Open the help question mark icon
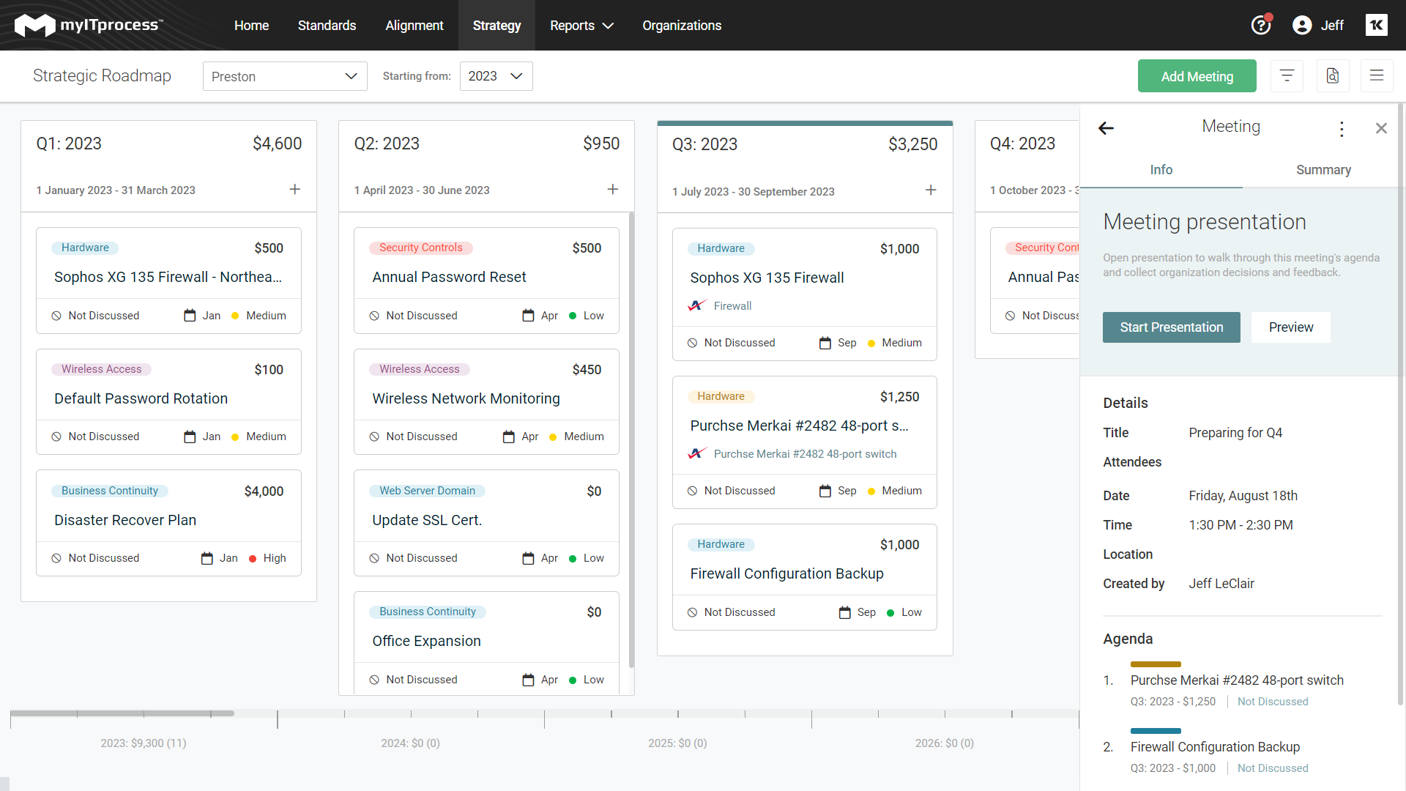Image resolution: width=1406 pixels, height=791 pixels. (x=1261, y=25)
